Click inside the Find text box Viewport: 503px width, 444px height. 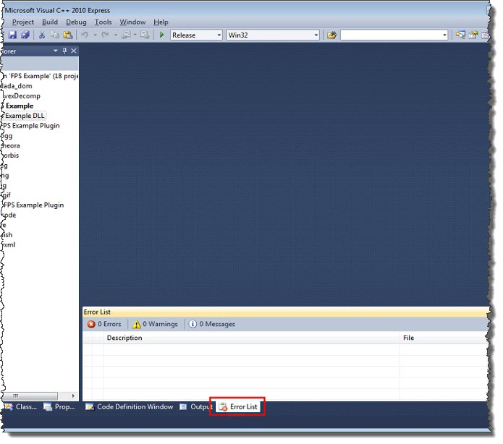391,35
